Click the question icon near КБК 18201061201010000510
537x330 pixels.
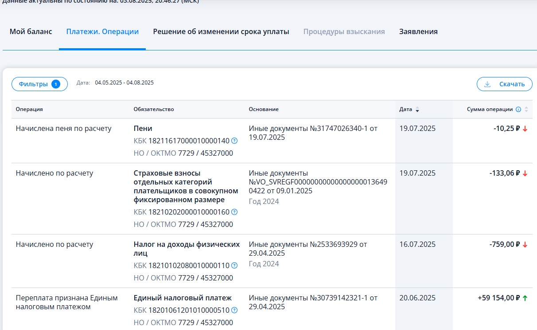click(x=234, y=310)
